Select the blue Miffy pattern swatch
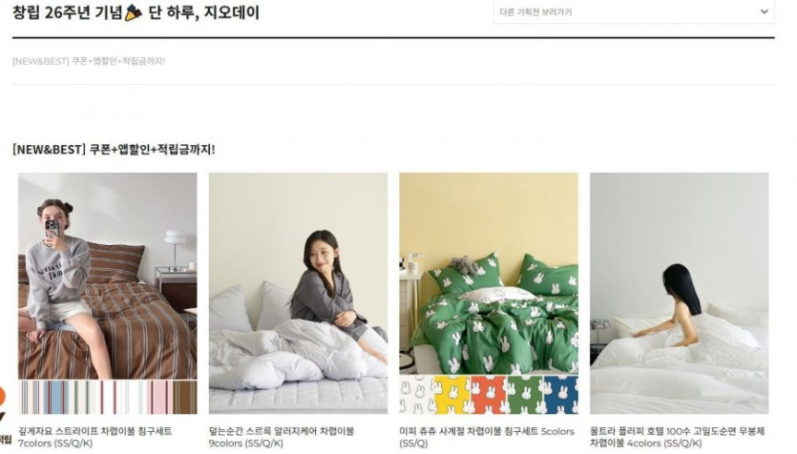Viewport: 797px width, 454px height. coord(560,395)
